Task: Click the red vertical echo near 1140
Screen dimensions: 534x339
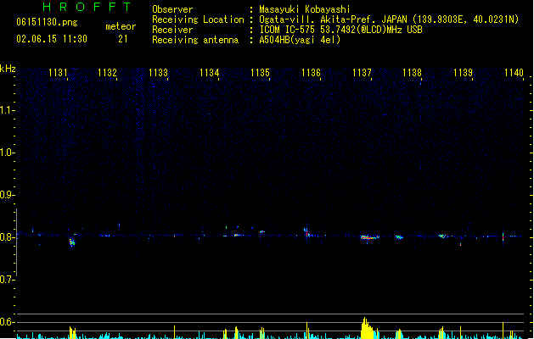Action: (503, 236)
